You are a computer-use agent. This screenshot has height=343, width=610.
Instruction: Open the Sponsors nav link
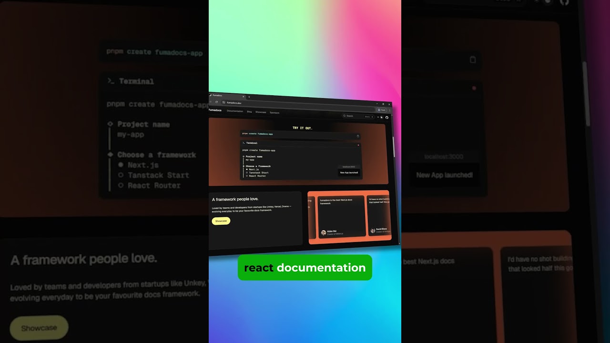pyautogui.click(x=274, y=112)
